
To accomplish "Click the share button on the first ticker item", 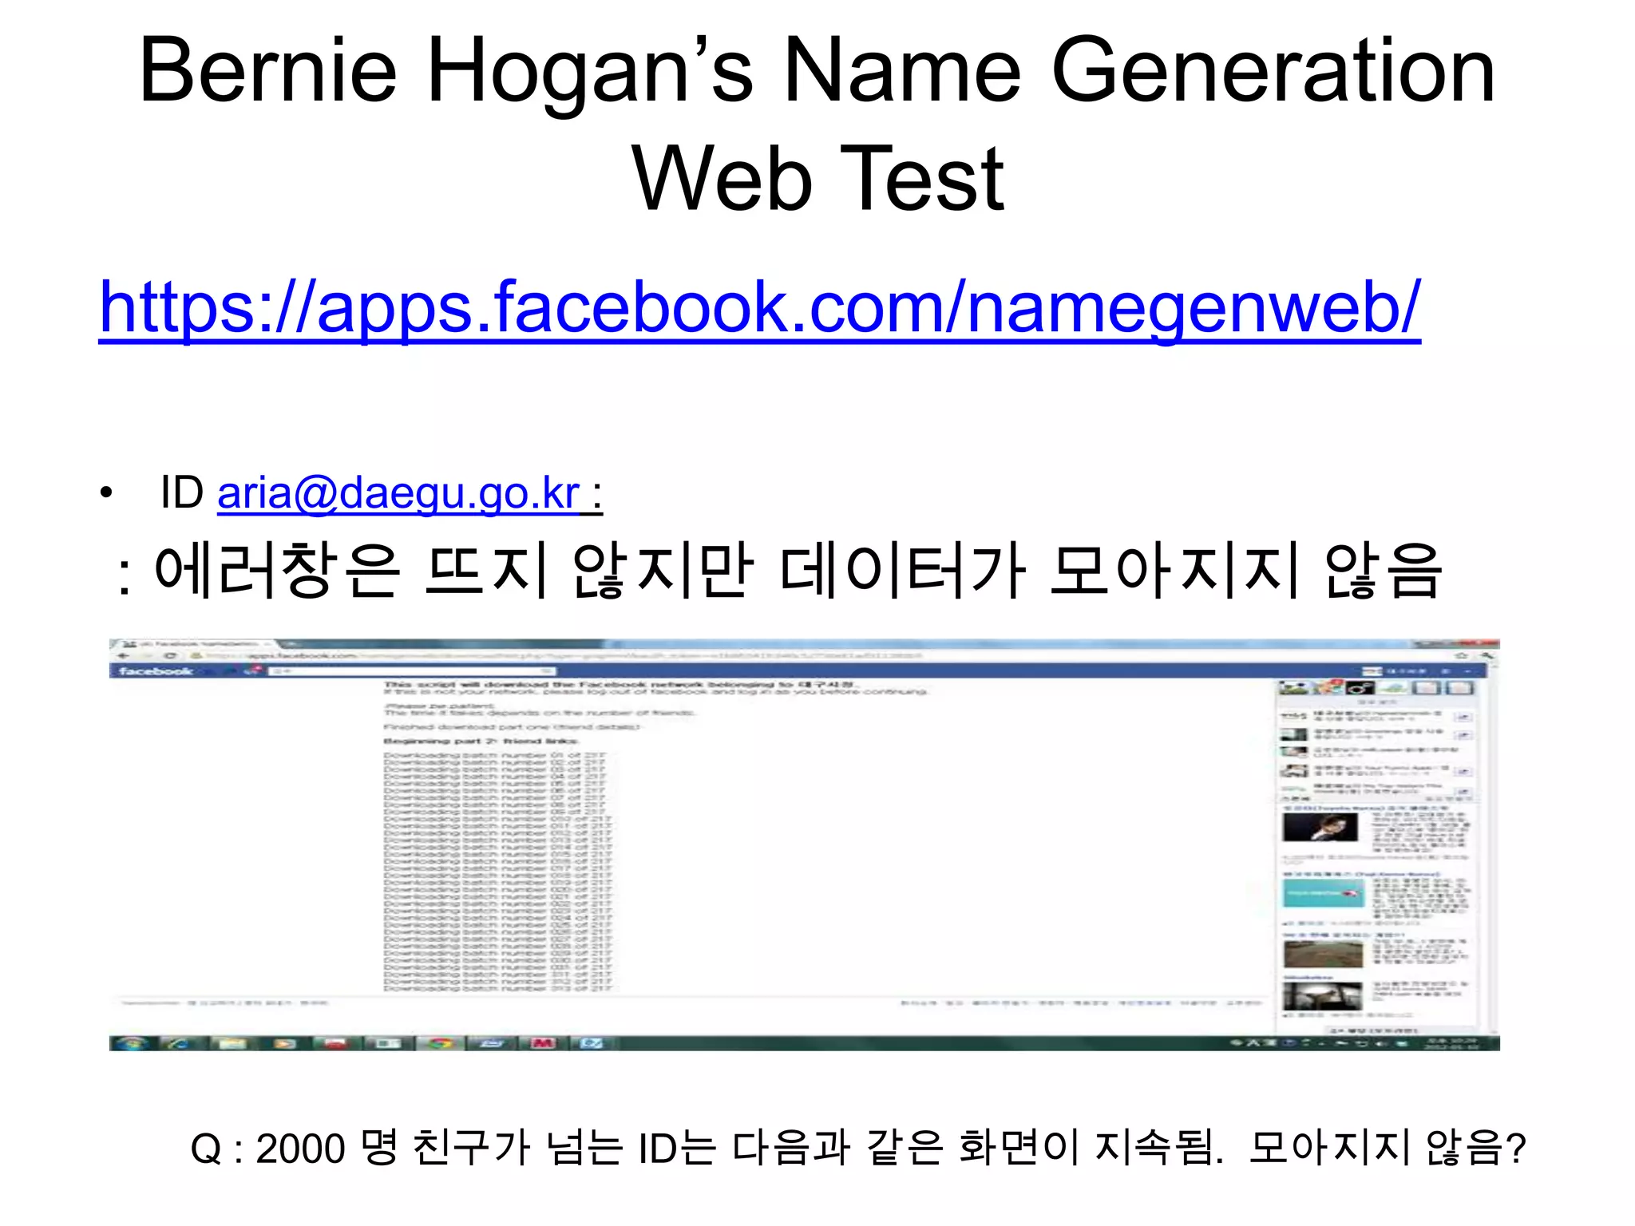I will pyautogui.click(x=1463, y=717).
